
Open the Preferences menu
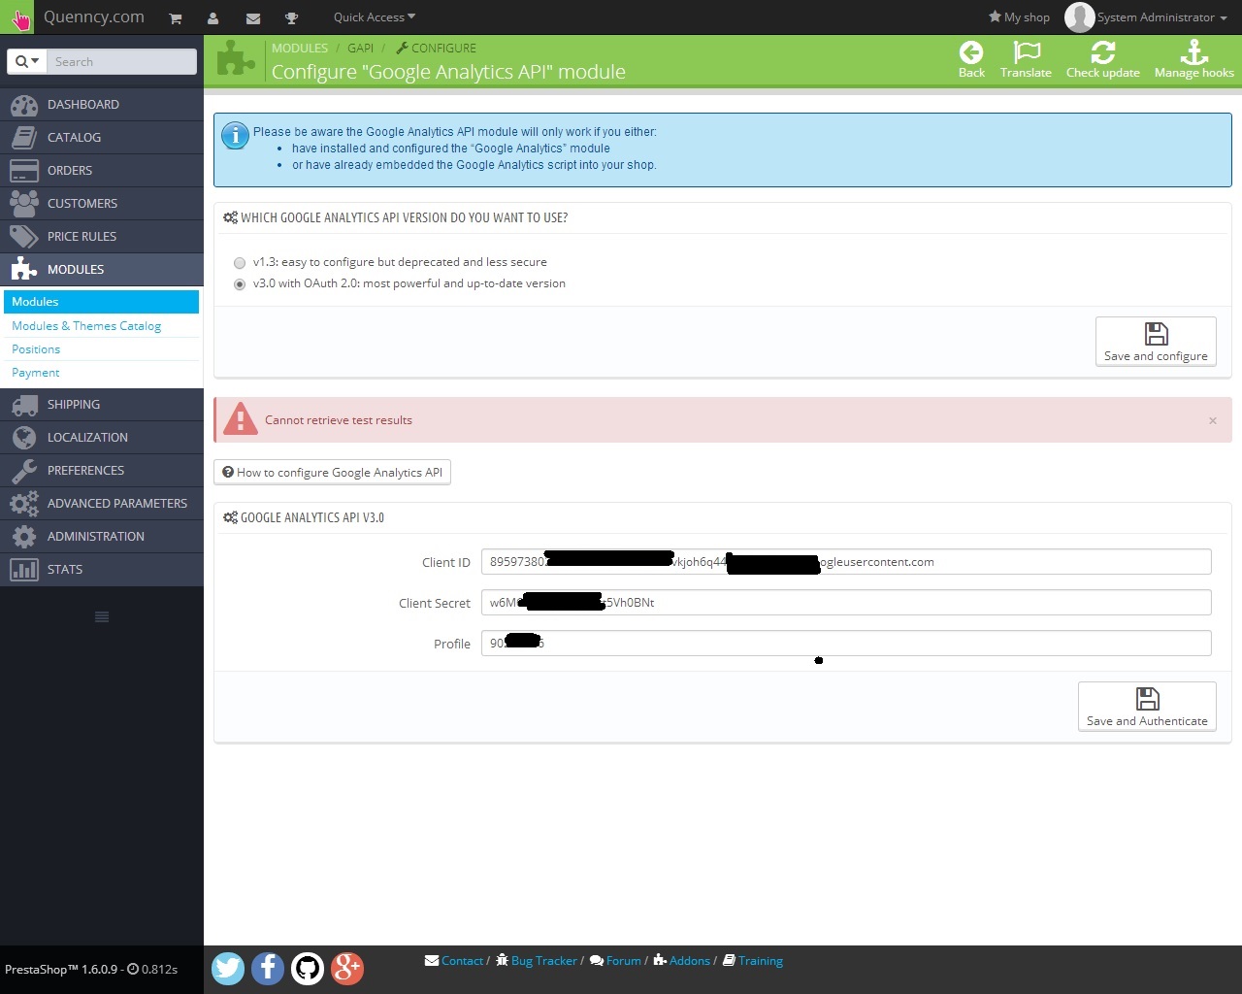102,470
